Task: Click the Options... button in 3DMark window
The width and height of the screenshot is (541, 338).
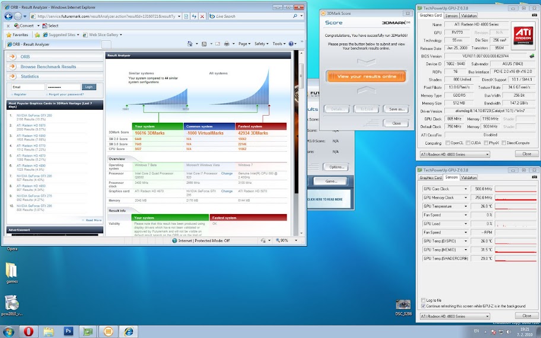Action: tap(336, 167)
